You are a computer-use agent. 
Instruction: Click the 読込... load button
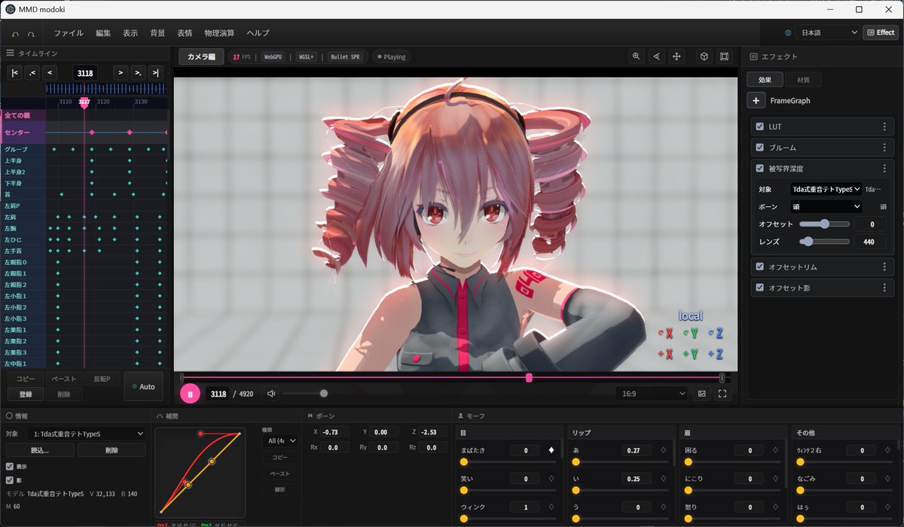39,450
